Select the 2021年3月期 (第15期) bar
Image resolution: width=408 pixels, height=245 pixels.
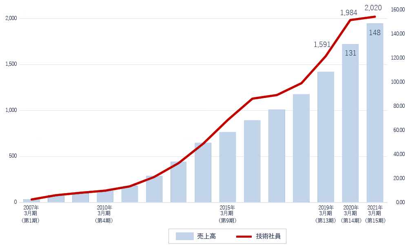point(375,113)
